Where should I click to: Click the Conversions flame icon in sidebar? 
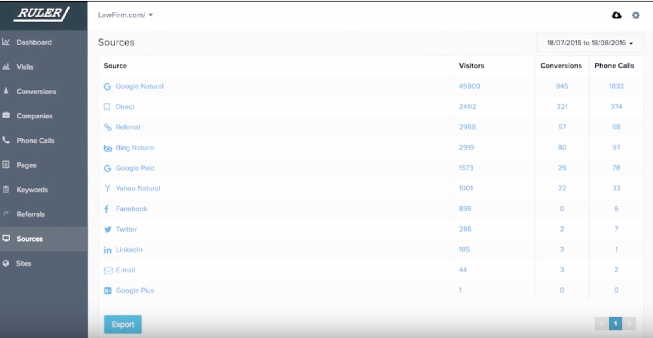[6, 91]
